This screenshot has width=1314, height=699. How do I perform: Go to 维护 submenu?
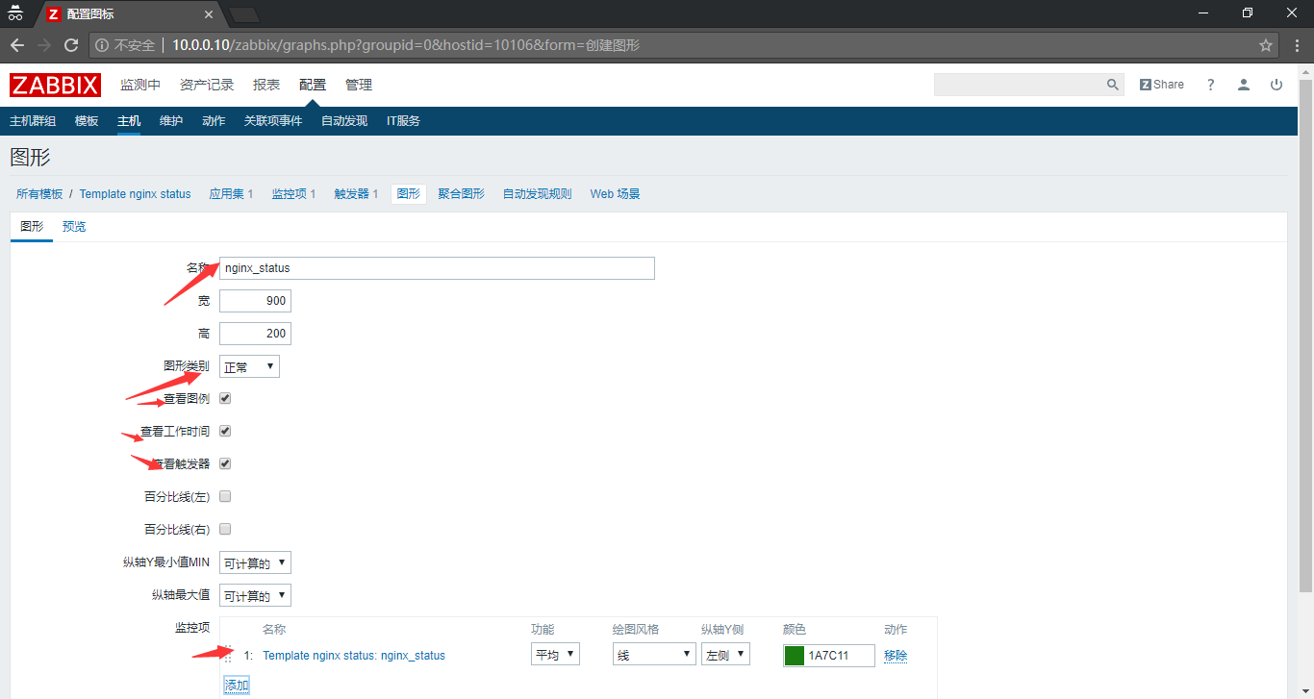[x=171, y=121]
